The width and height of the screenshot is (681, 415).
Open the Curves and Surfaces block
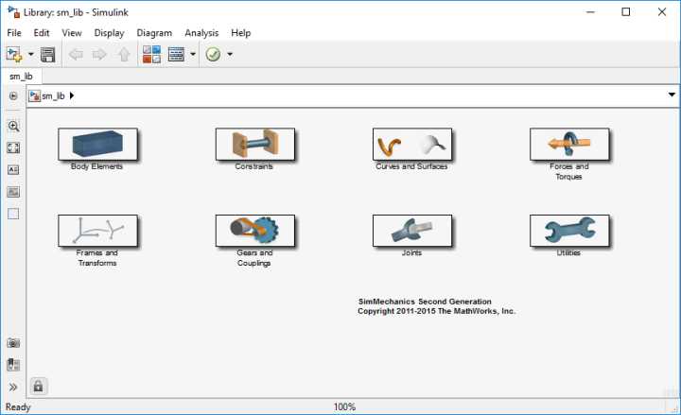[x=412, y=144]
